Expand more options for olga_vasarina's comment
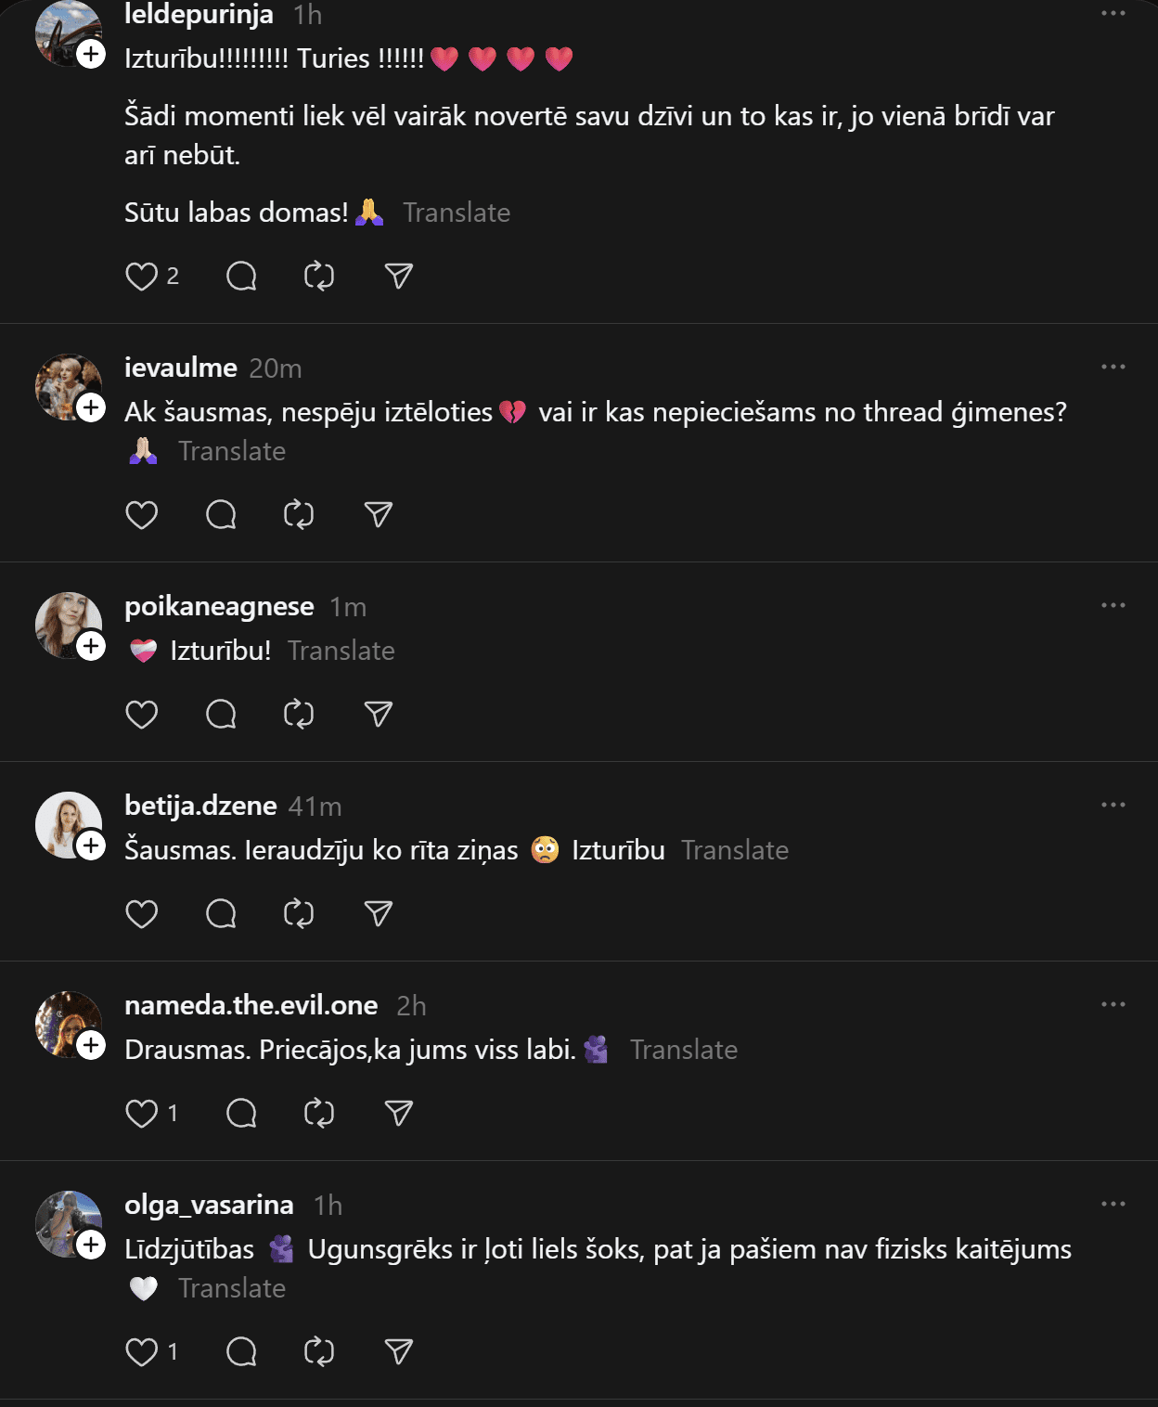The width and height of the screenshot is (1158, 1407). 1113,1205
